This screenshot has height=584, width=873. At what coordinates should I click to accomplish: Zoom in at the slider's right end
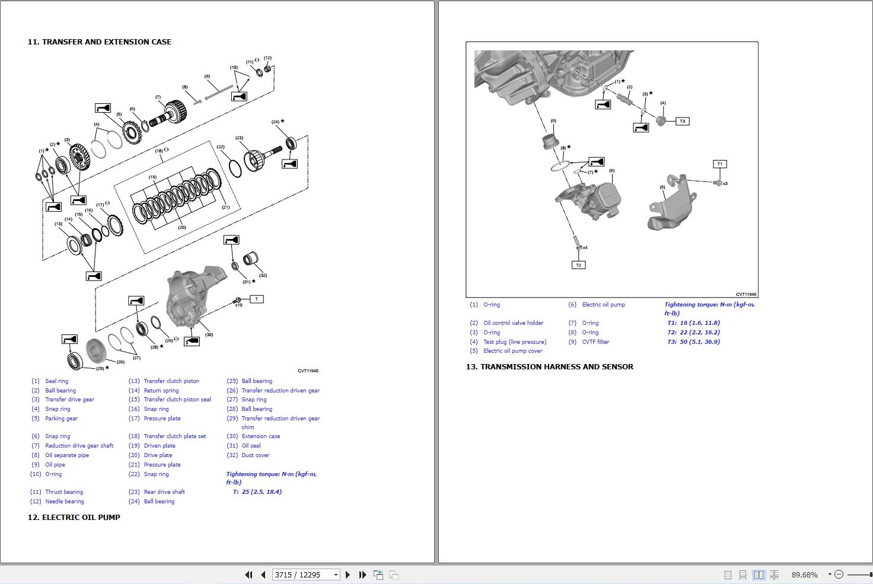(x=871, y=575)
